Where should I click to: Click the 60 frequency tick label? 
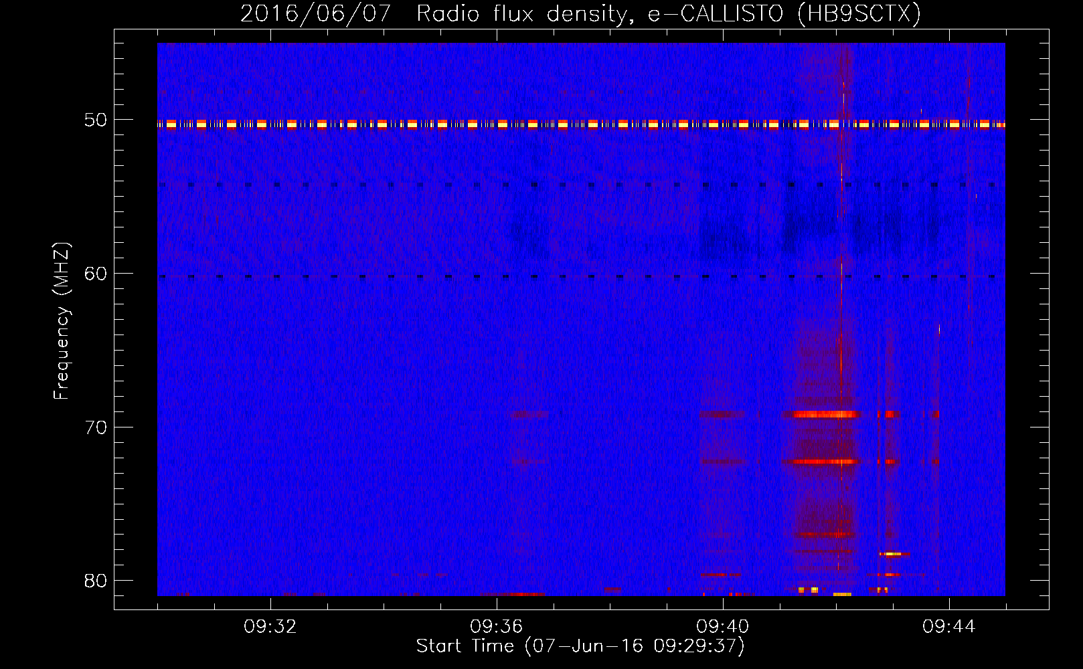point(95,274)
